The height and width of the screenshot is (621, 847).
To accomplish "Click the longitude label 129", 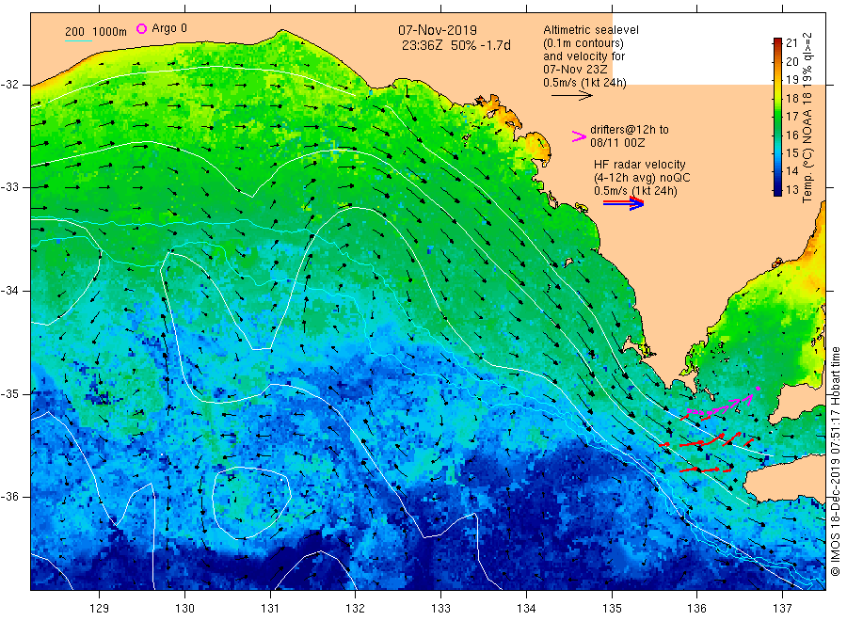I will (x=100, y=609).
